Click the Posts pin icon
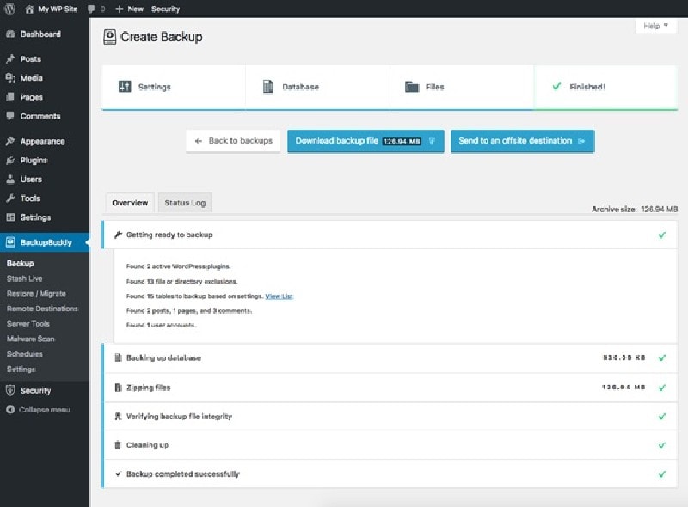The image size is (688, 507). pyautogui.click(x=10, y=58)
